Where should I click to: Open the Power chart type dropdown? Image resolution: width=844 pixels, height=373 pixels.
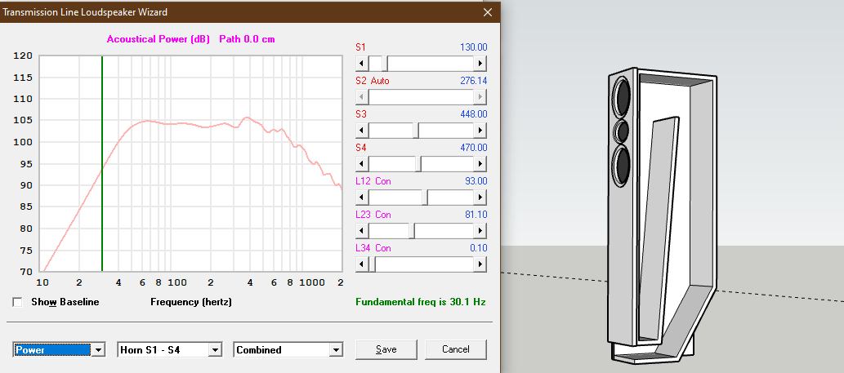(x=99, y=350)
